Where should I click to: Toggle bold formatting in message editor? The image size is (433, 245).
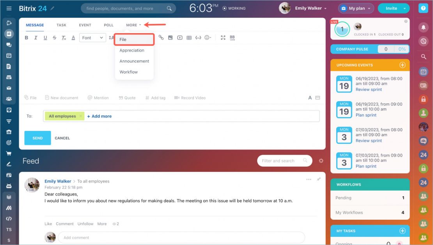tap(27, 38)
